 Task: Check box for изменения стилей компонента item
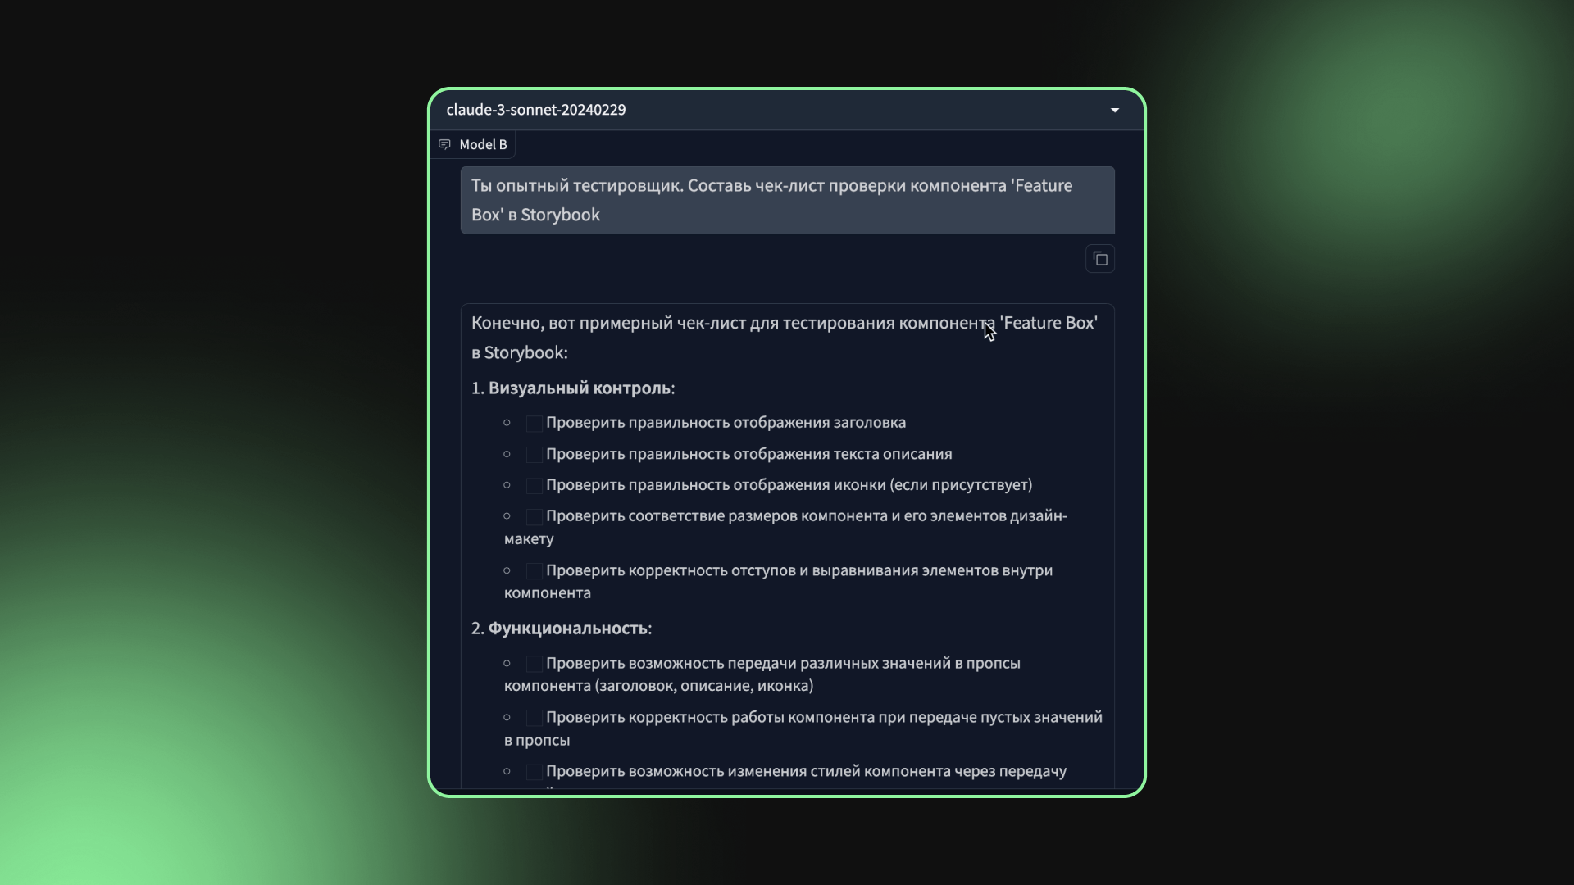tap(534, 772)
